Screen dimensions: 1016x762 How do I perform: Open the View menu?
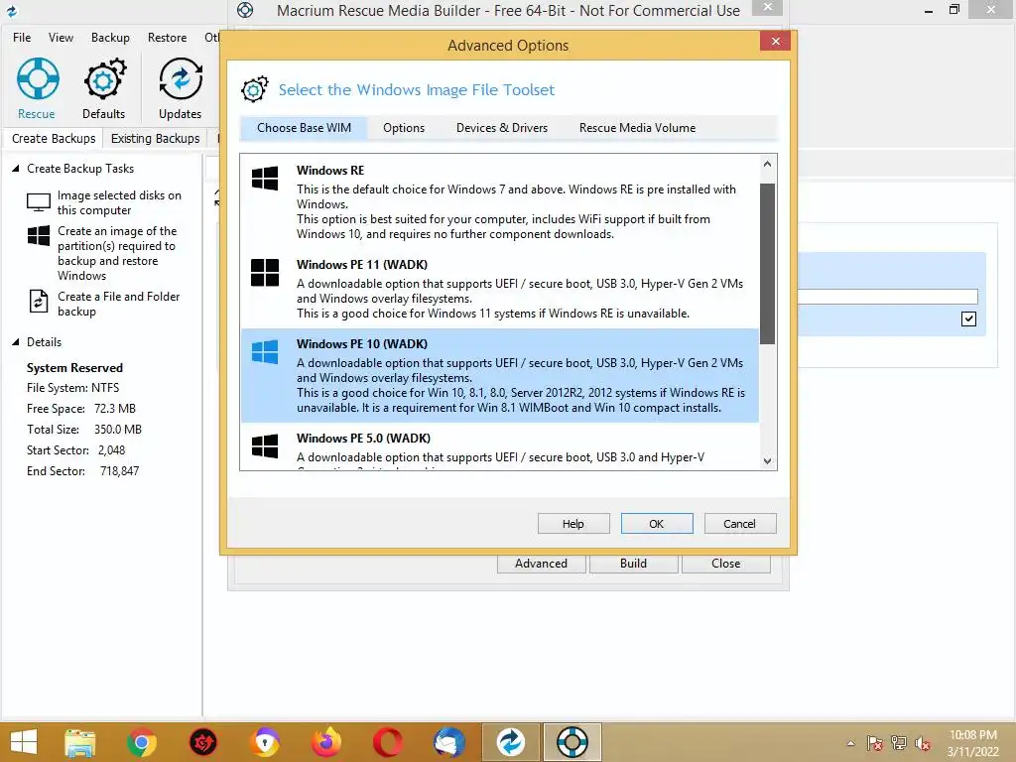point(61,38)
